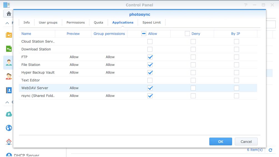Refresh the user list in Control Panel

(270, 150)
